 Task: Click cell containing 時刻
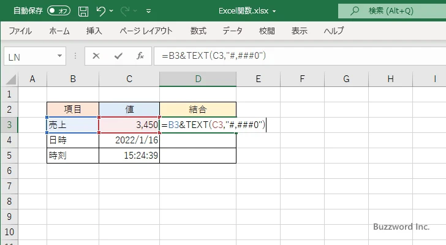pyautogui.click(x=73, y=156)
